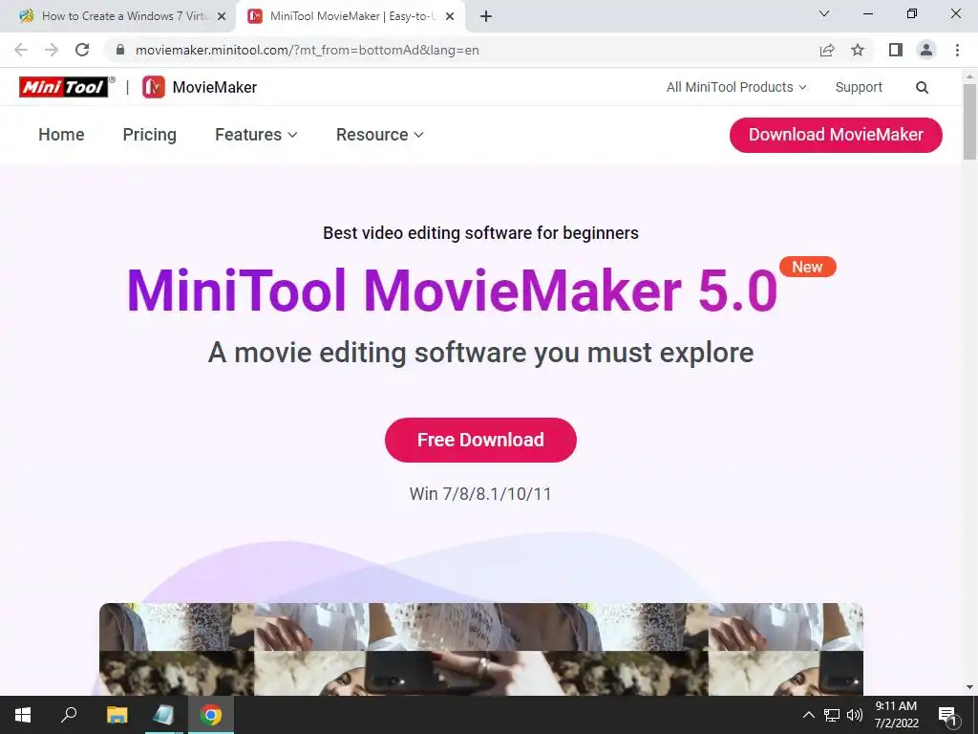Screen dimensions: 978x734
Task: Click the orange New badge
Action: (807, 268)
